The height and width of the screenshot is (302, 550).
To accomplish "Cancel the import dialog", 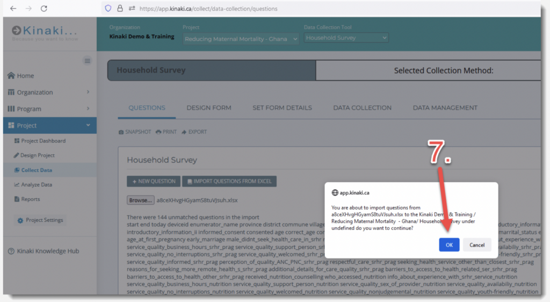I will pos(477,245).
